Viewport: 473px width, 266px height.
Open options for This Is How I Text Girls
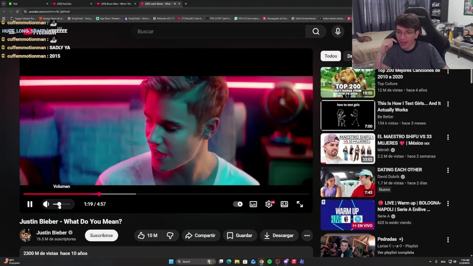448,104
